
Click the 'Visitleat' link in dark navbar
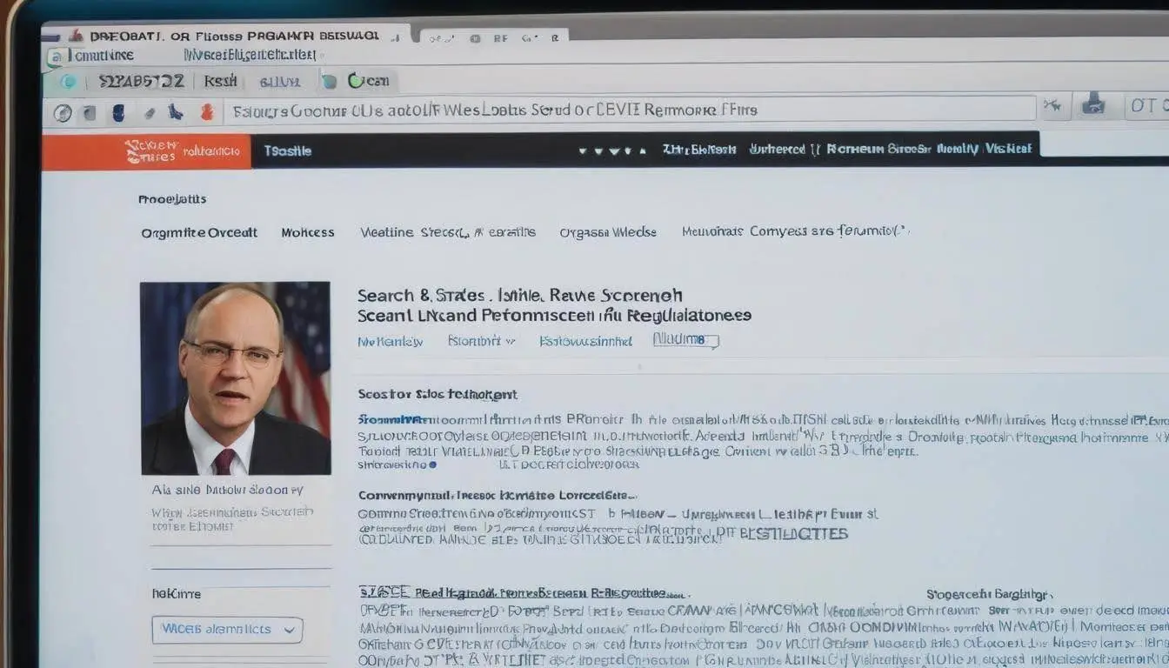tap(1008, 149)
